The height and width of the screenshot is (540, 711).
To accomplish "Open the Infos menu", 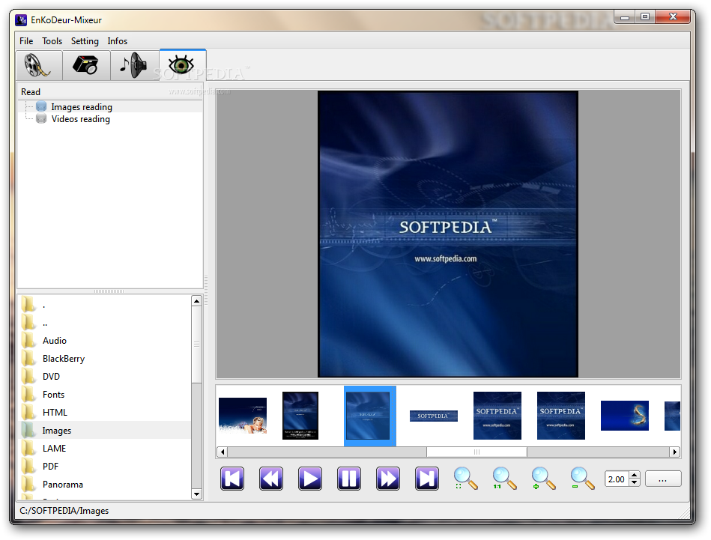I will (x=118, y=40).
